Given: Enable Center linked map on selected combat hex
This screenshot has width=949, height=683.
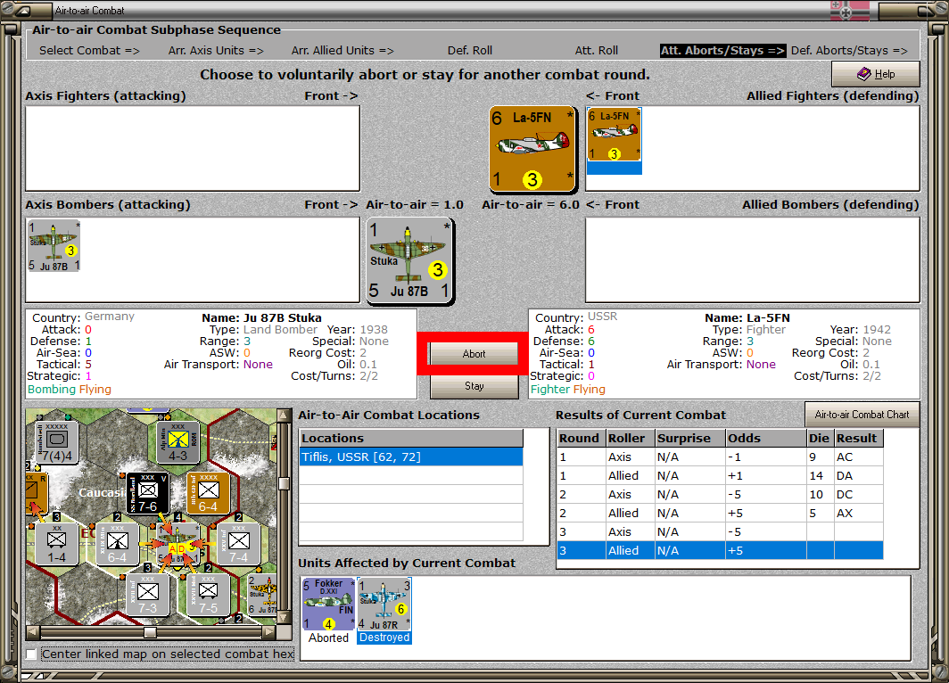Looking at the screenshot, I should click(x=31, y=654).
